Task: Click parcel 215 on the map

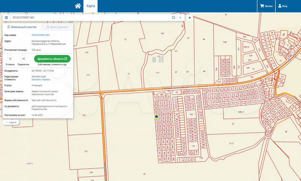Action: coord(87,75)
